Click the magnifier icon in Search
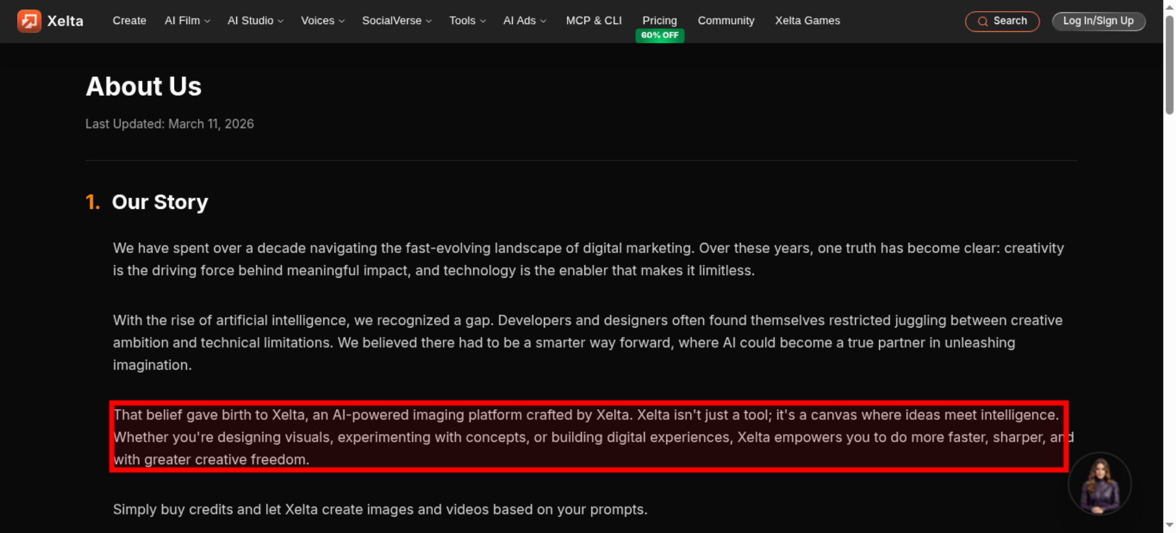Screen dimensions: 1176x533 (983, 22)
